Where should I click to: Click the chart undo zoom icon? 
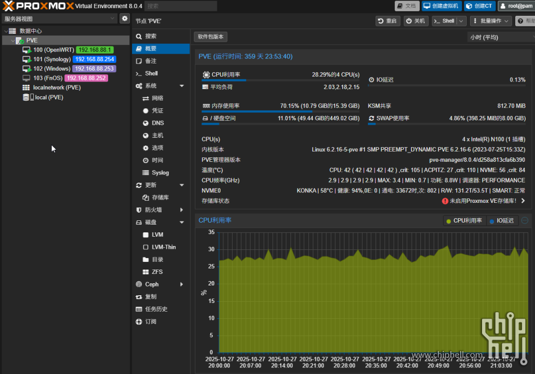pyautogui.click(x=525, y=220)
